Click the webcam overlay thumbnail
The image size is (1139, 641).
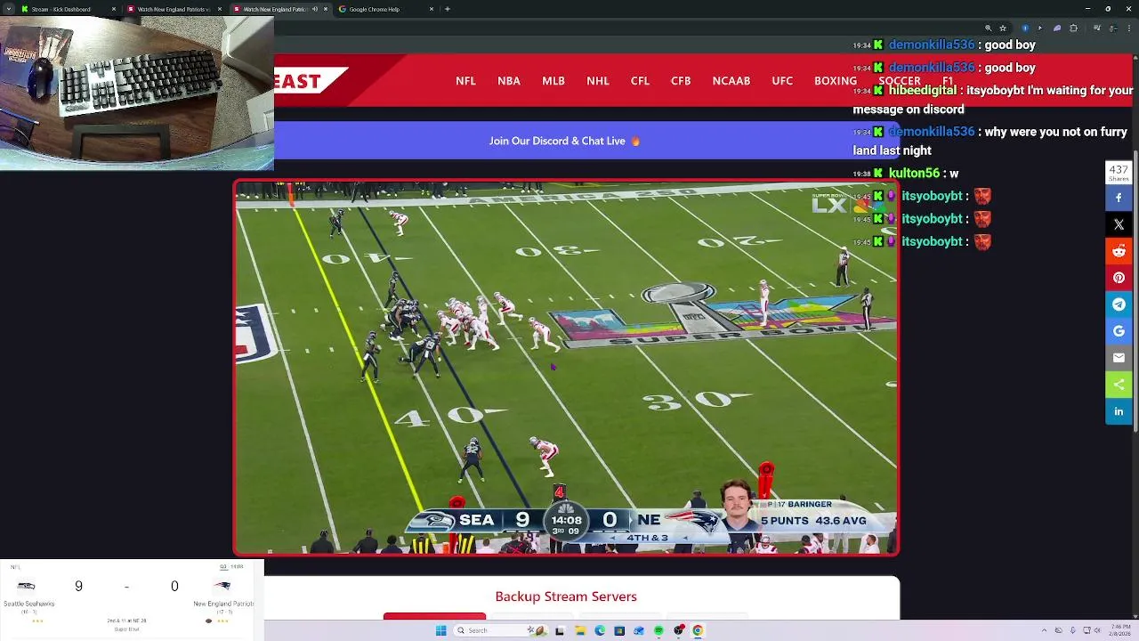[x=137, y=93]
